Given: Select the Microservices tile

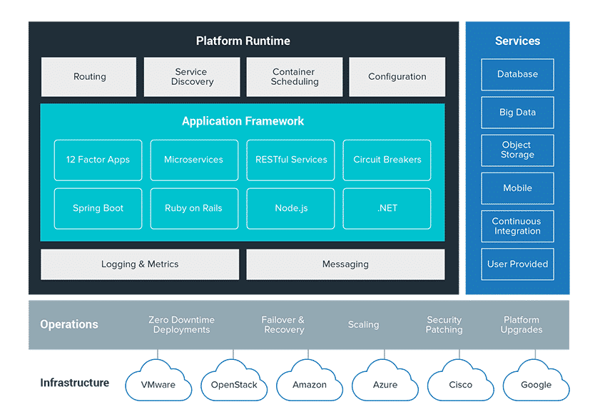Looking at the screenshot, I should tap(193, 160).
